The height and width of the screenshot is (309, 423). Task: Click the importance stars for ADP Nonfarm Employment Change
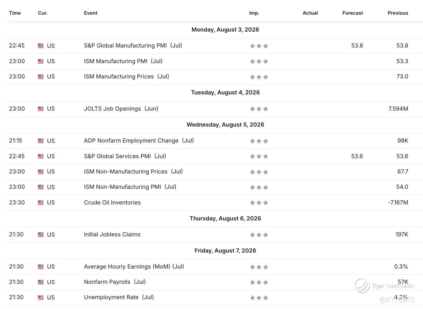pyautogui.click(x=259, y=141)
